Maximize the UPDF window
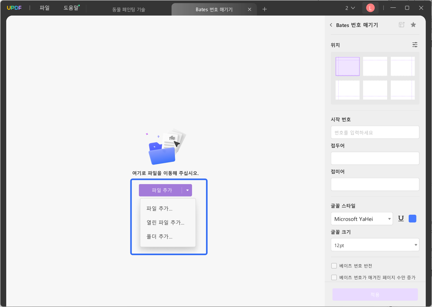The image size is (432, 307). (407, 8)
